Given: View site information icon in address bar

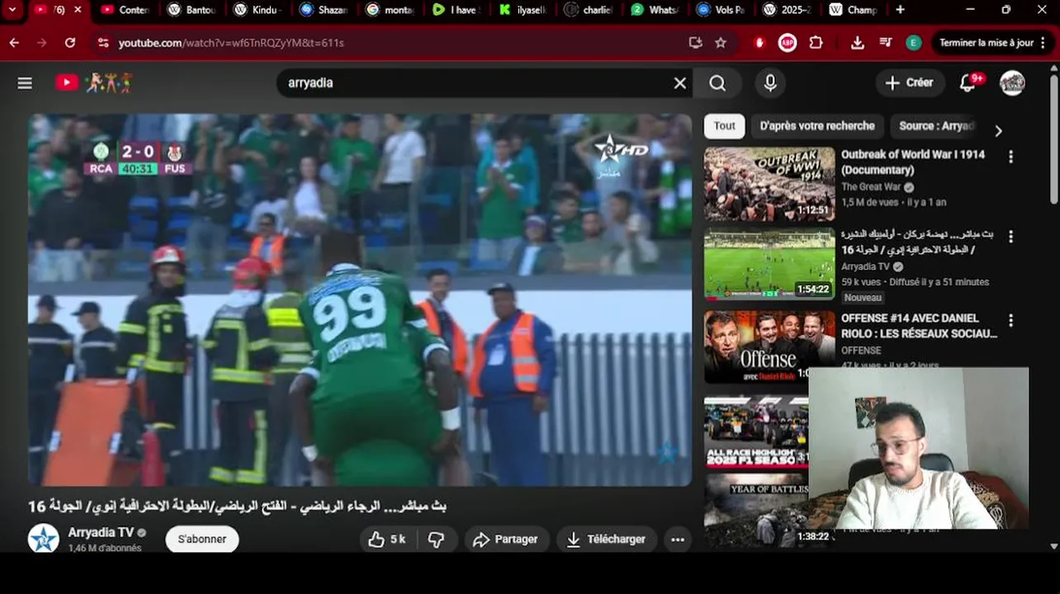Looking at the screenshot, I should pyautogui.click(x=102, y=42).
